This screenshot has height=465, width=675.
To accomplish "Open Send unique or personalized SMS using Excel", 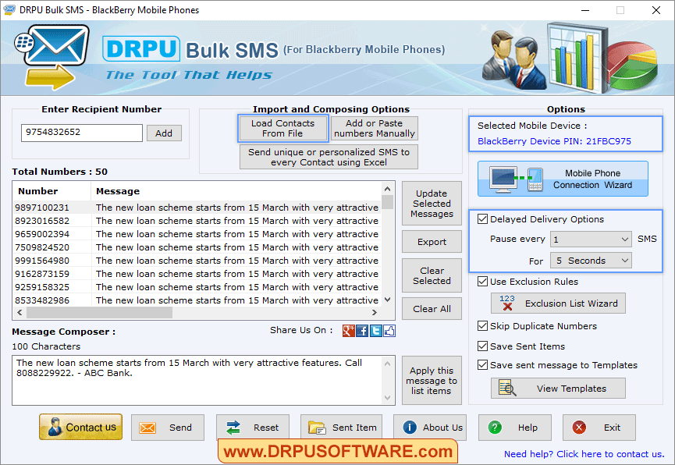I will click(x=329, y=157).
